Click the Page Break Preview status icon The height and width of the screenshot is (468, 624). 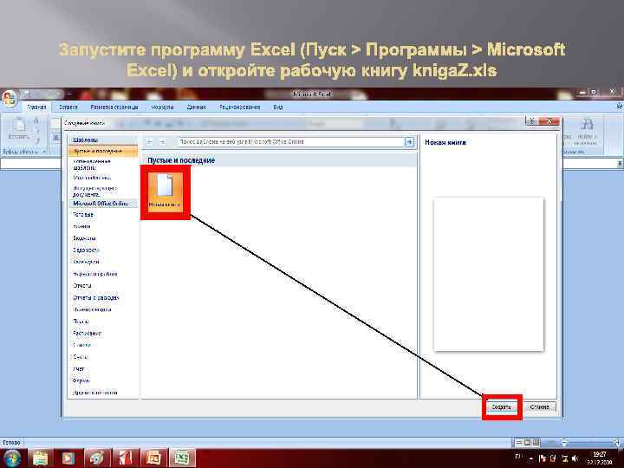536,443
